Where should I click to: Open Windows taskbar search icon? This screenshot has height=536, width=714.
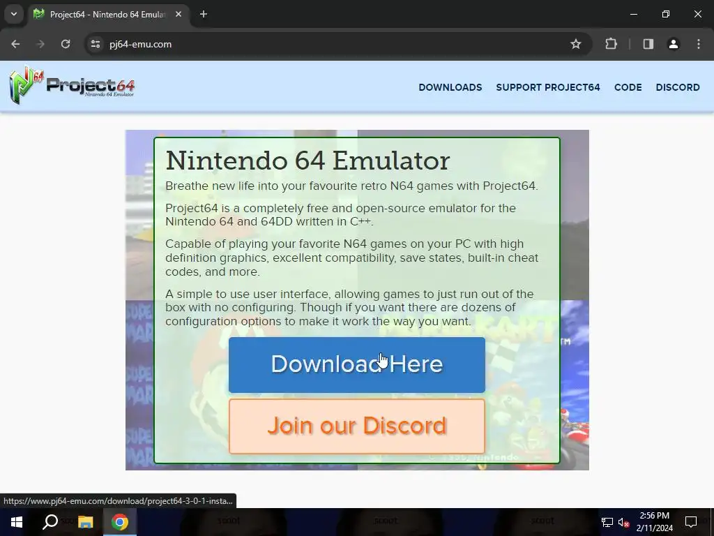50,522
